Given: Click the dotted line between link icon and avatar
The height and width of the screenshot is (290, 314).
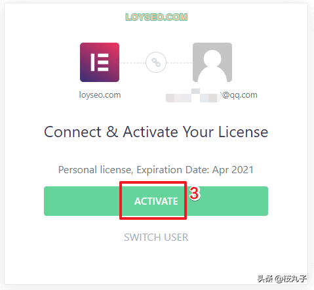Looking at the screenshot, I should pos(180,63).
